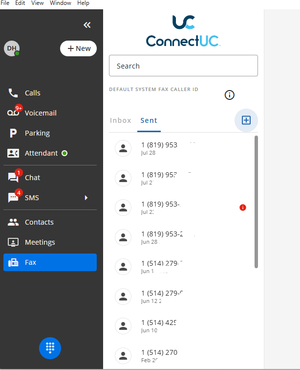Focus the Search field

point(183,66)
